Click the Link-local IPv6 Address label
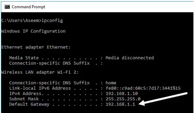The image size is (194, 113). 40,88
